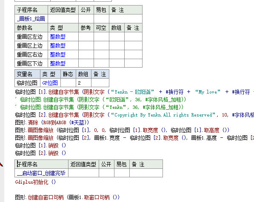
Task: Open 整数型 type of 重画区下边 row
Action: pyautogui.click(x=58, y=63)
